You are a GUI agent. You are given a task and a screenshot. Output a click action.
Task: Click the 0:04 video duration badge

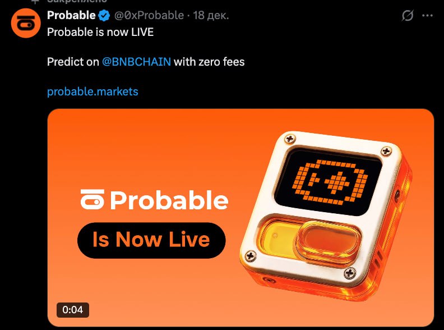[x=73, y=310]
